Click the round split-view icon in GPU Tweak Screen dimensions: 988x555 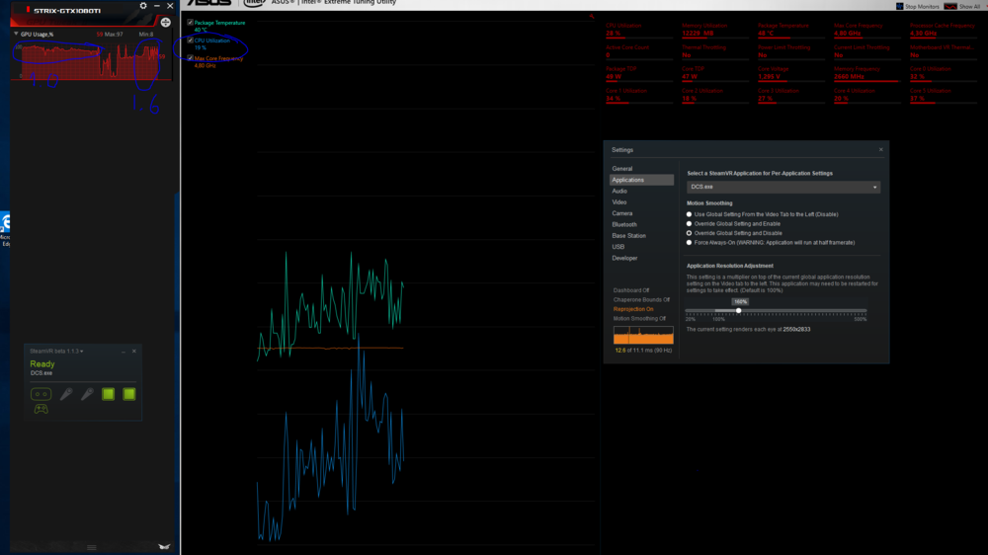pyautogui.click(x=165, y=23)
